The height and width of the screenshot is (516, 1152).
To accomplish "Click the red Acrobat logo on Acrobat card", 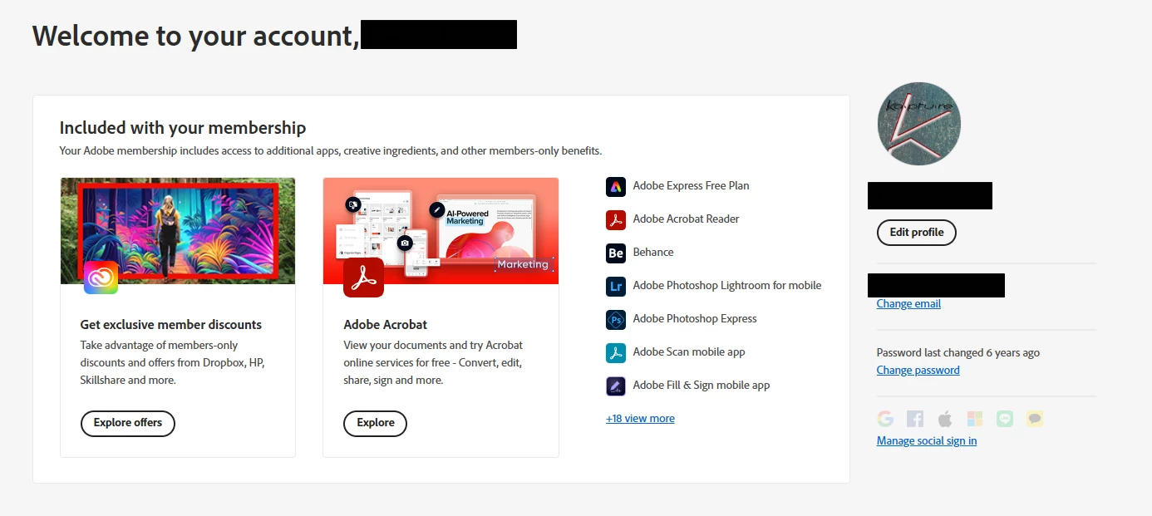I will point(363,278).
